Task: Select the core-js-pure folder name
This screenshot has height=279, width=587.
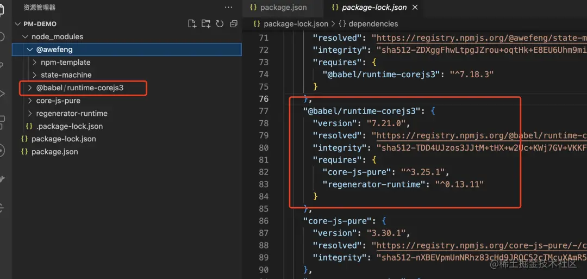Action: point(58,101)
